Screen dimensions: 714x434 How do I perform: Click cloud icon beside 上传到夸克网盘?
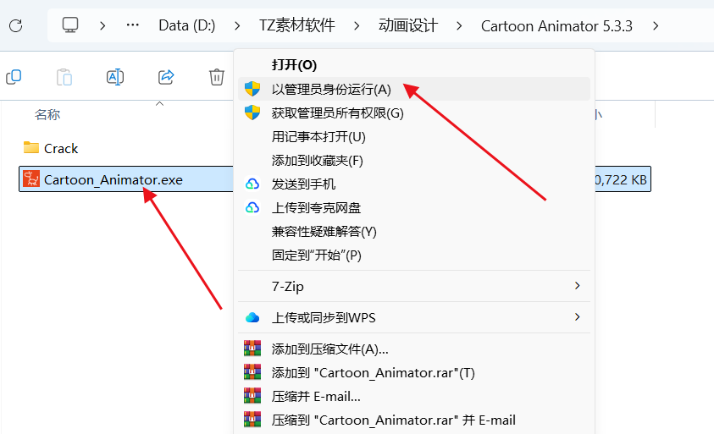click(x=252, y=207)
